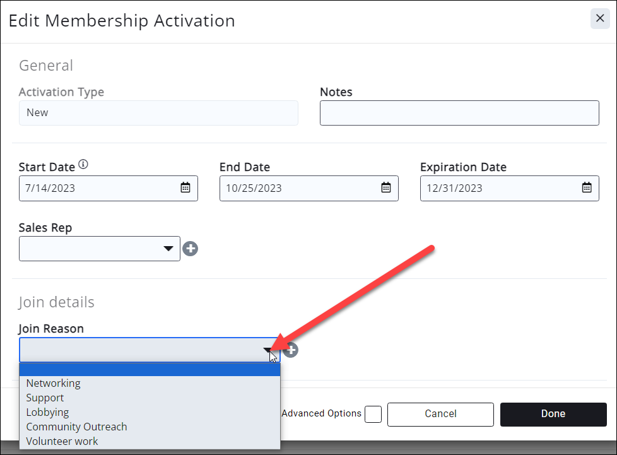Open the End Date calendar picker
This screenshot has height=455, width=617.
(386, 187)
